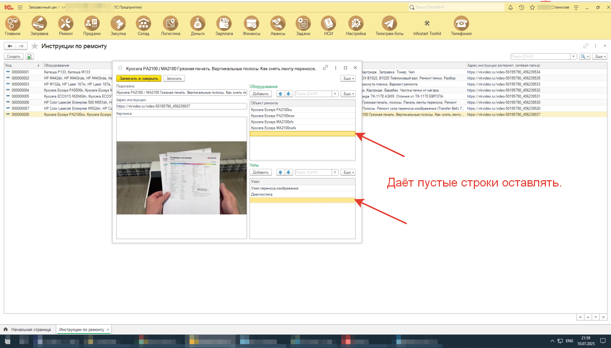The width and height of the screenshot is (611, 348).
Task: Click the instruction picture thumbnail
Action: coord(181,178)
